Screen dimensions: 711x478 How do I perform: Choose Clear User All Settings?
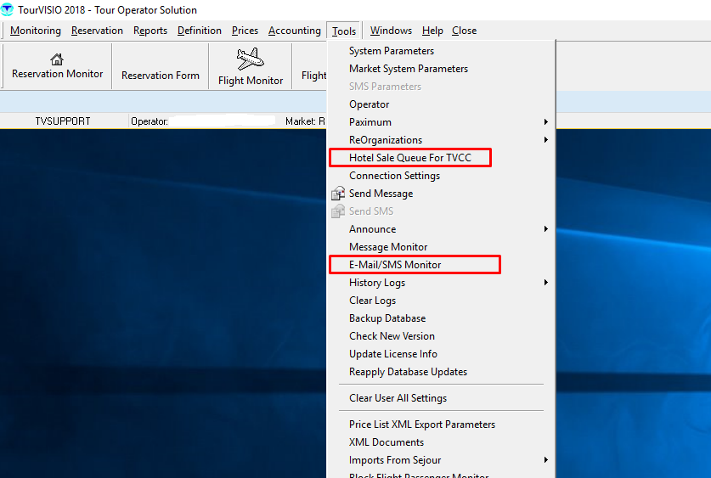point(398,398)
